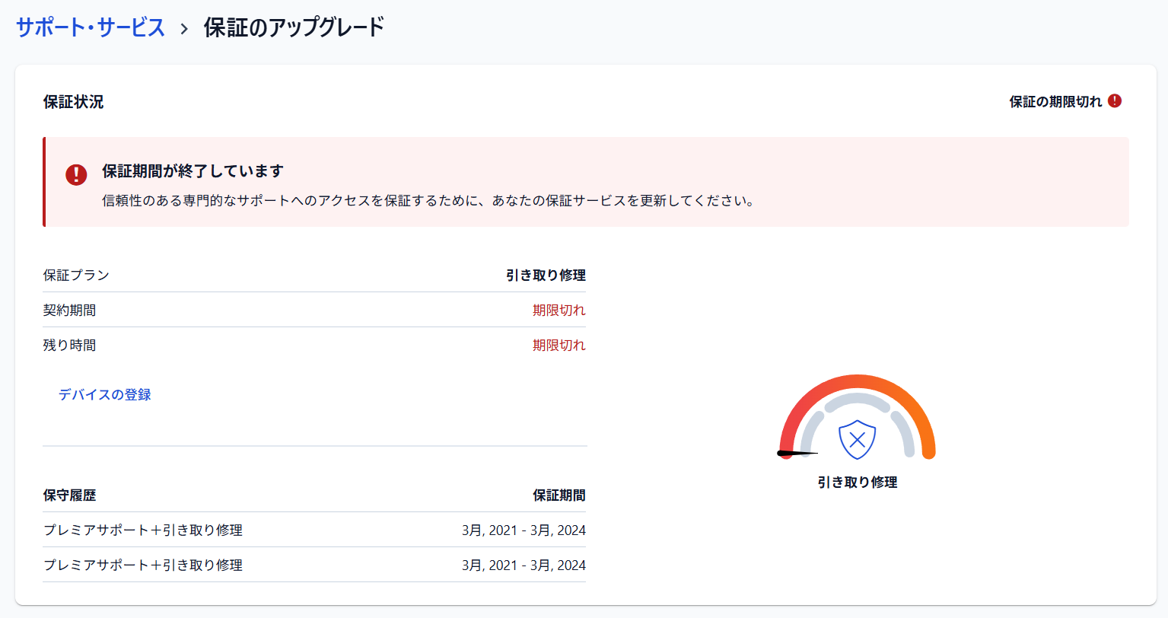Viewport: 1168px width, 618px height.
Task: Open the サポート・サービス breadcrumb link
Action: 91,27
